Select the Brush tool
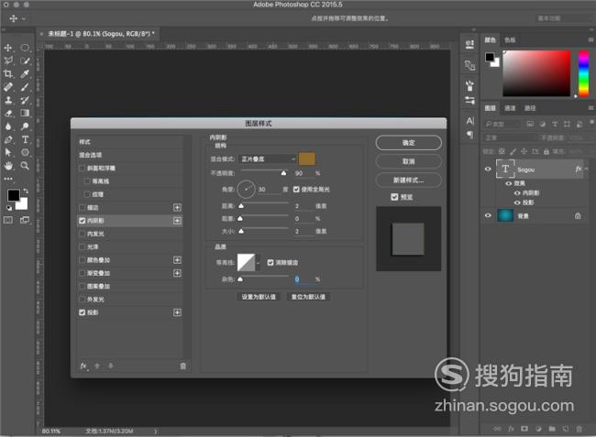This screenshot has width=596, height=437. tap(25, 87)
